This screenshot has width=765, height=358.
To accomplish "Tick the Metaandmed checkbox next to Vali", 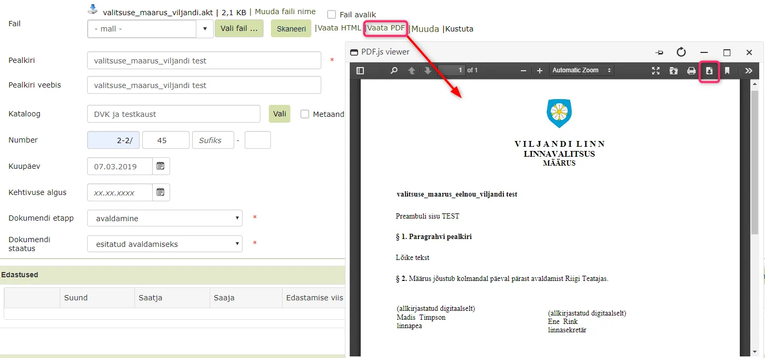I will [x=305, y=114].
